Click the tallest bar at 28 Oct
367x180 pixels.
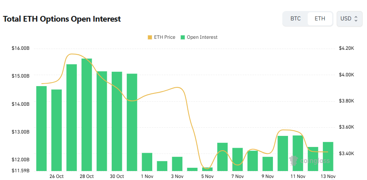click(x=87, y=114)
